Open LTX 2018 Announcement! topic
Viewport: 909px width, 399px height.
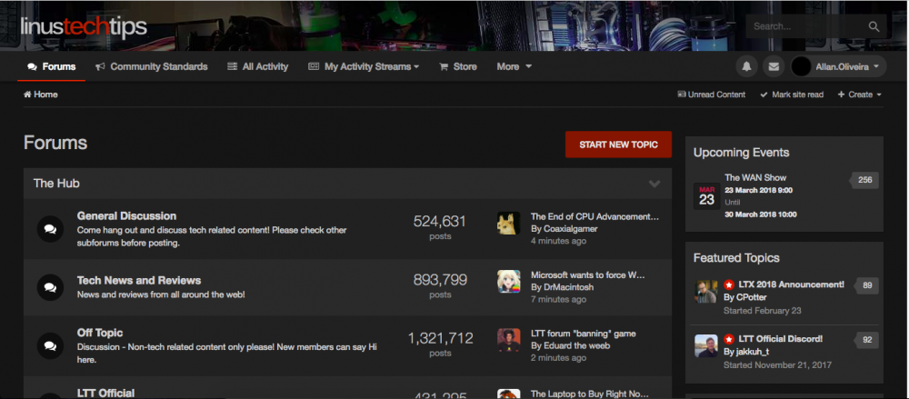coord(792,284)
